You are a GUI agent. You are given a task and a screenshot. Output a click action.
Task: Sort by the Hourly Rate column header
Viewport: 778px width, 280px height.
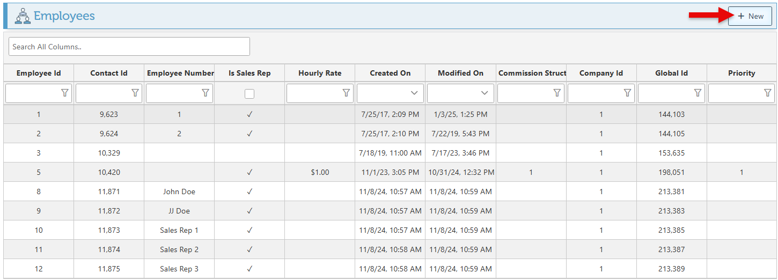point(320,73)
